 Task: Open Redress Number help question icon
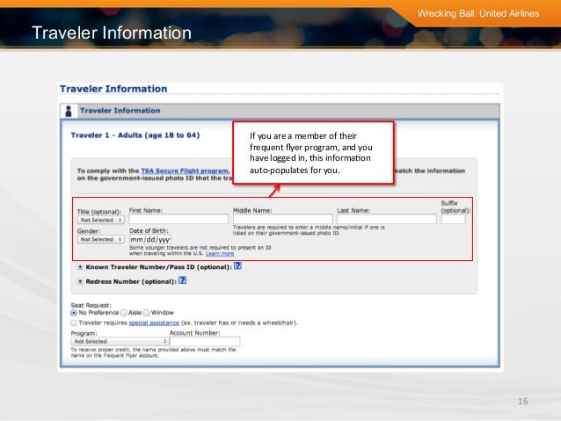point(183,280)
